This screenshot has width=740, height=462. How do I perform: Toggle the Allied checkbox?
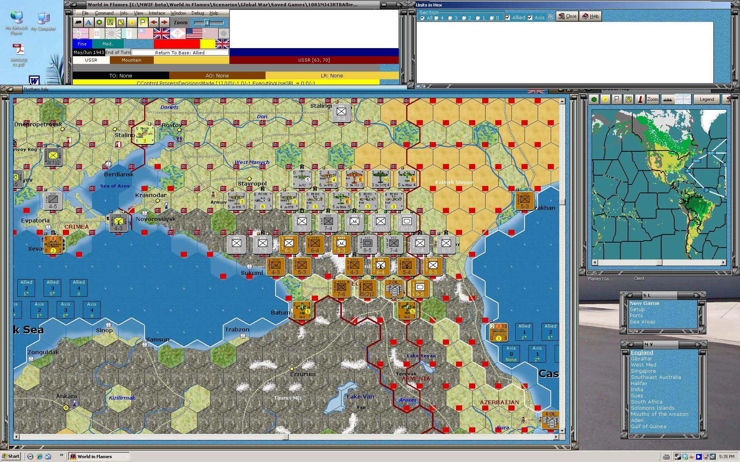(x=508, y=17)
